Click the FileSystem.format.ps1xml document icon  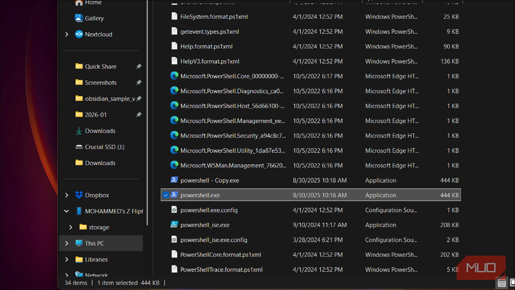pyautogui.click(x=174, y=16)
